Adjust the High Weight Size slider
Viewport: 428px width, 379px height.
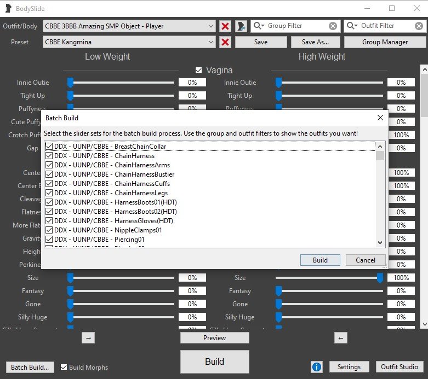click(379, 278)
